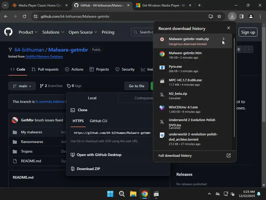The height and width of the screenshot is (200, 266).
Task: Switch to the Actions tab
Action: [x=74, y=69]
